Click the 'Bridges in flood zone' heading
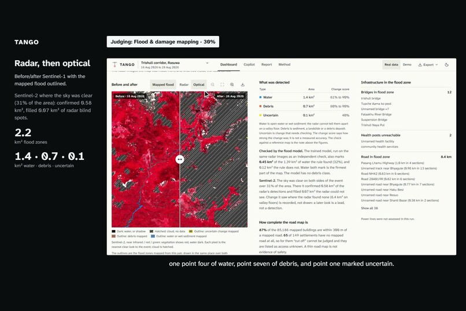Viewport: 466px width, 311px height. point(377,92)
